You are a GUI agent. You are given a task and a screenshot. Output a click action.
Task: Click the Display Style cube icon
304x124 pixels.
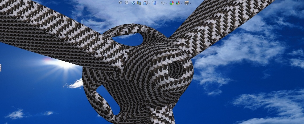tap(154, 3)
